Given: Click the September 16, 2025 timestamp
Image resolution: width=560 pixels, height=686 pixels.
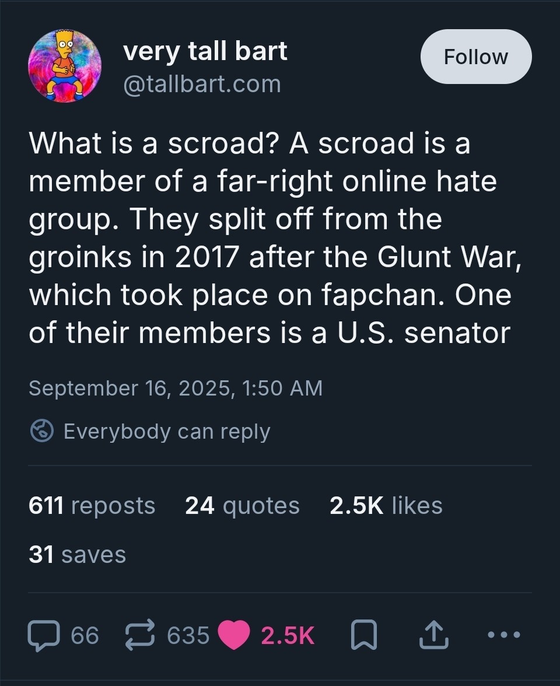Looking at the screenshot, I should tap(175, 388).
